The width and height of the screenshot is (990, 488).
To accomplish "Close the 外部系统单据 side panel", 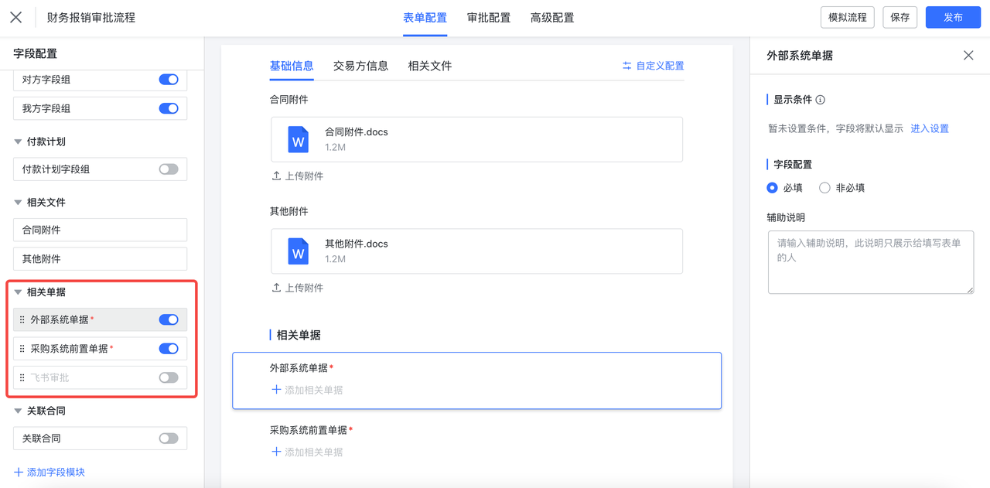I will tap(968, 56).
